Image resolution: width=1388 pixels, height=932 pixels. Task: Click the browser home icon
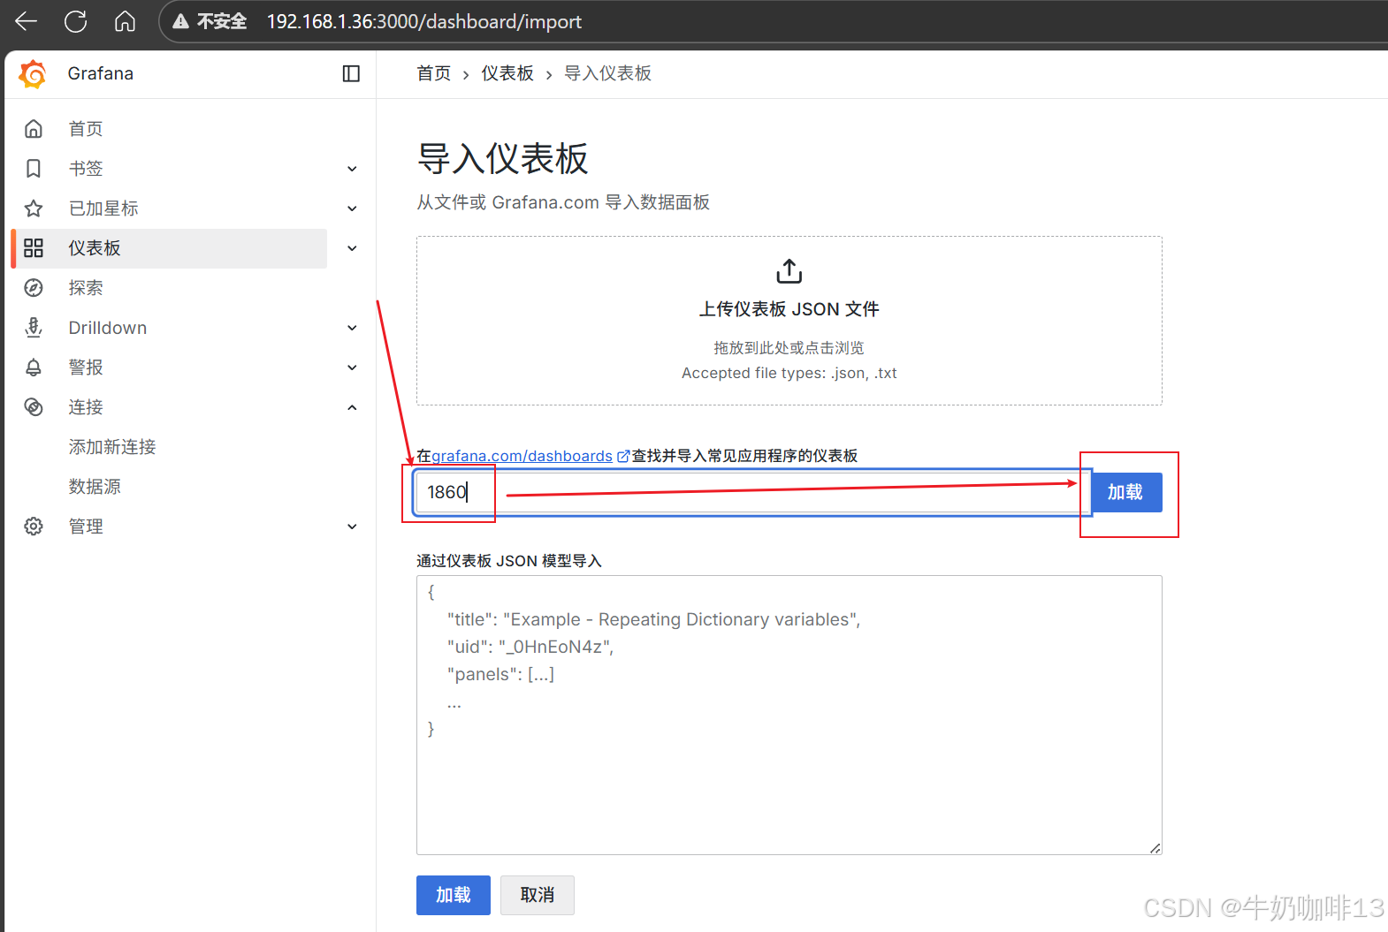(126, 21)
